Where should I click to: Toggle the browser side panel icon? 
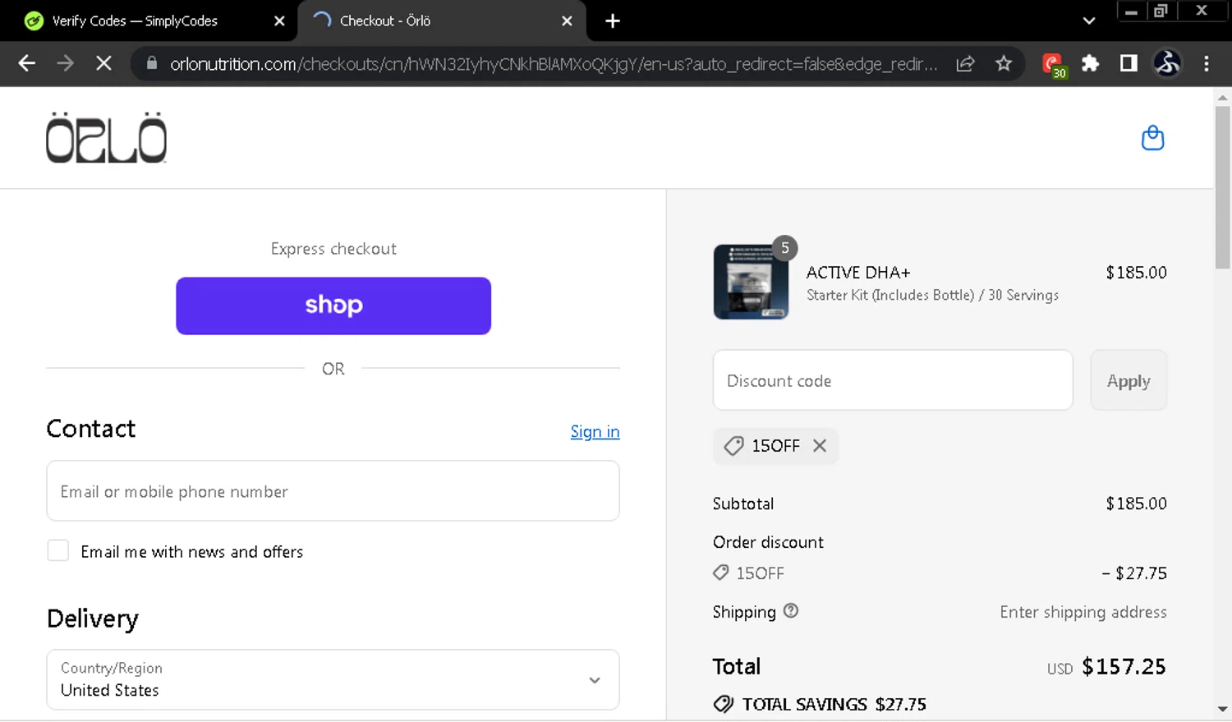click(x=1129, y=63)
